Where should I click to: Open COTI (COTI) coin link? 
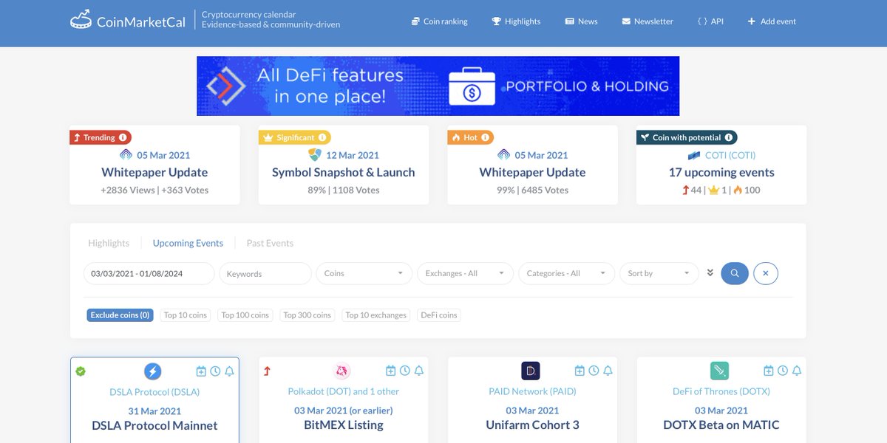[x=721, y=155]
